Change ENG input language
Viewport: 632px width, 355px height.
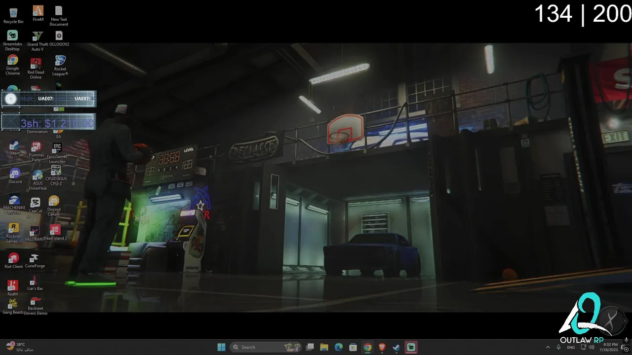coord(571,347)
